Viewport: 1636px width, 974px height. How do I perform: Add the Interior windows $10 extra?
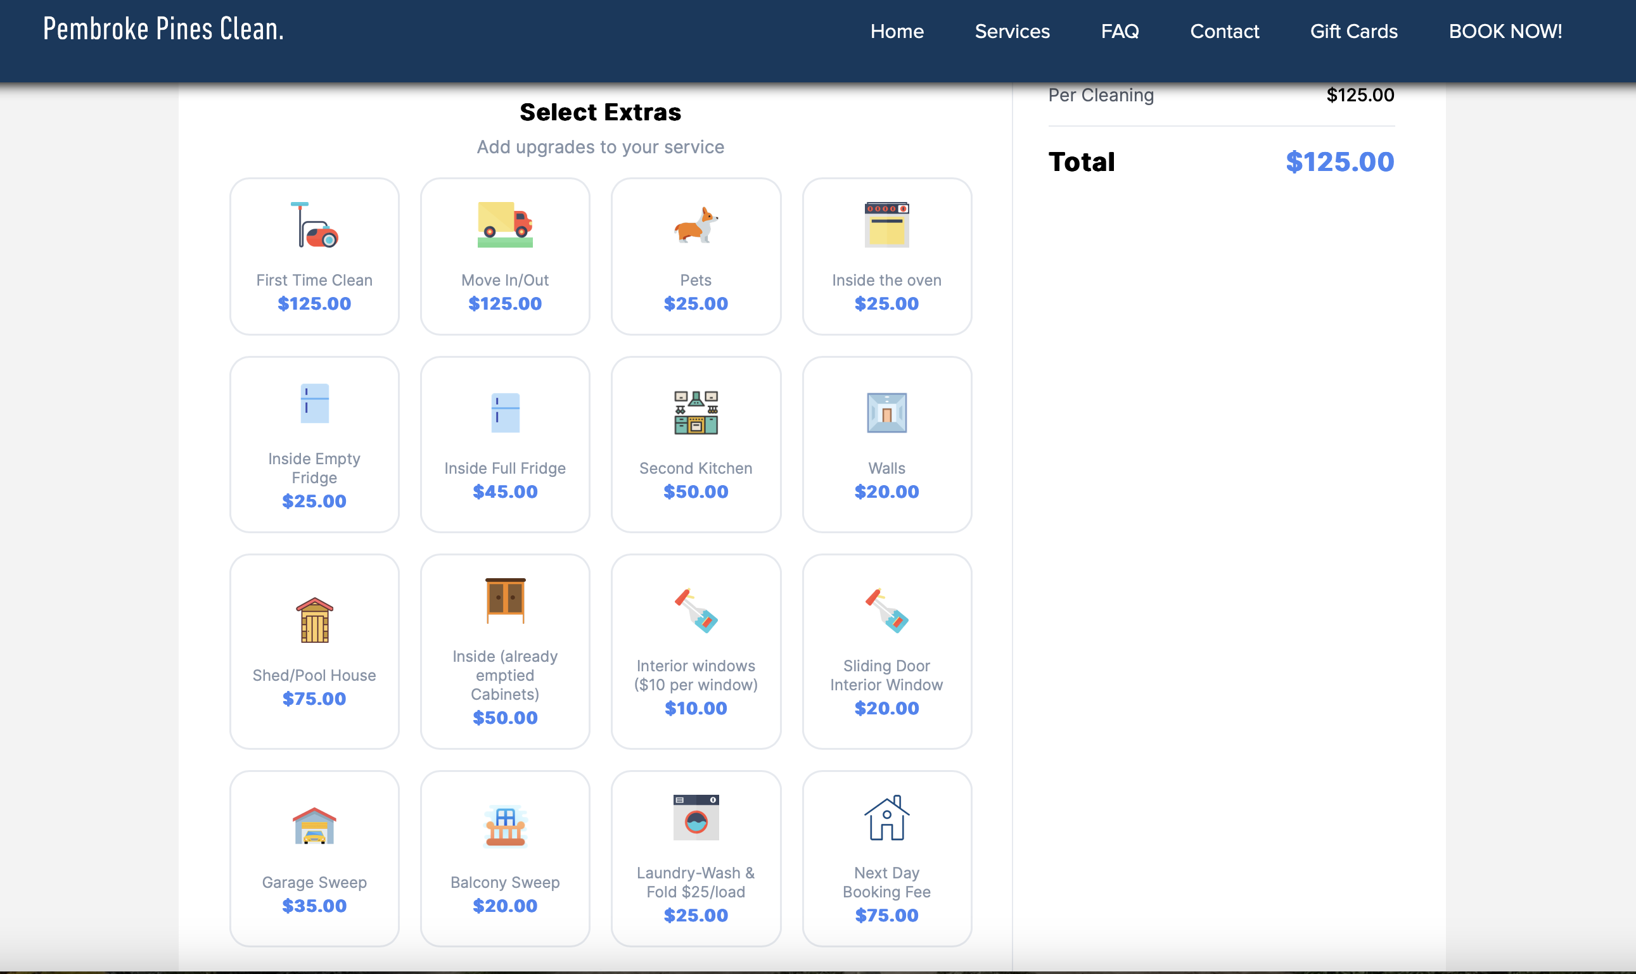(695, 651)
